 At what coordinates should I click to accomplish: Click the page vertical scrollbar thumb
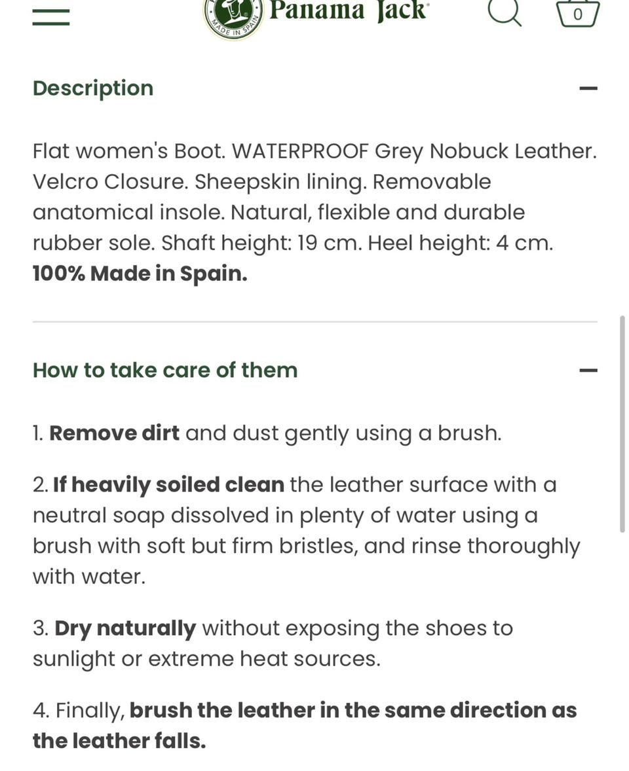point(622,424)
